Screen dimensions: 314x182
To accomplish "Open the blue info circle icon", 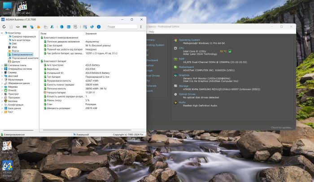I will [x=99, y=27].
